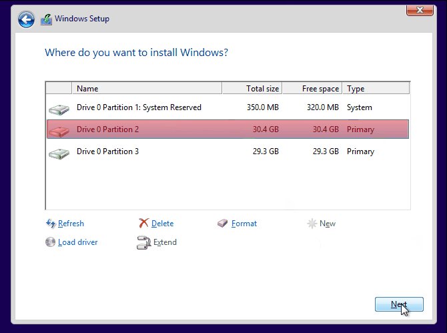This screenshot has width=447, height=333.
Task: Click the System type cell
Action: [360, 107]
